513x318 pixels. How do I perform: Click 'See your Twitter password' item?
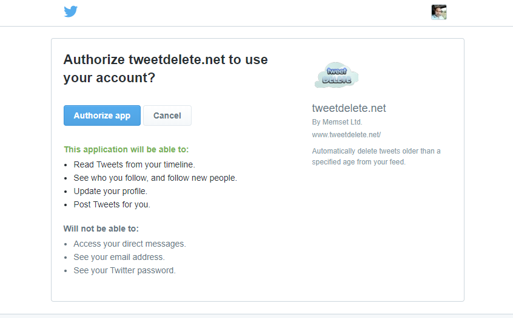click(124, 270)
